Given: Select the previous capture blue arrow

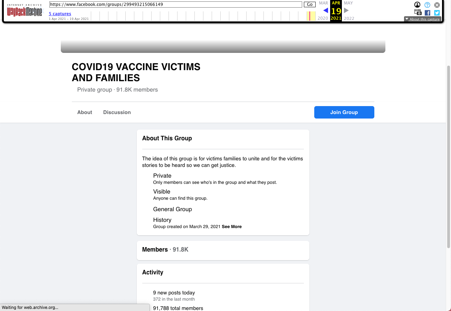Looking at the screenshot, I should [326, 10].
